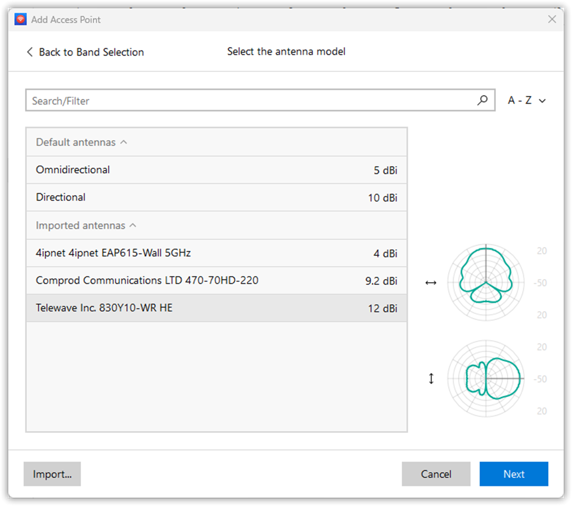572x506 pixels.
Task: Click the back arrow chevron
Action: [30, 52]
